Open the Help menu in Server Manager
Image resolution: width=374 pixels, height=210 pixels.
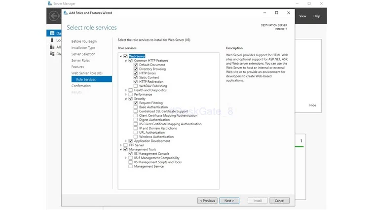317,16
